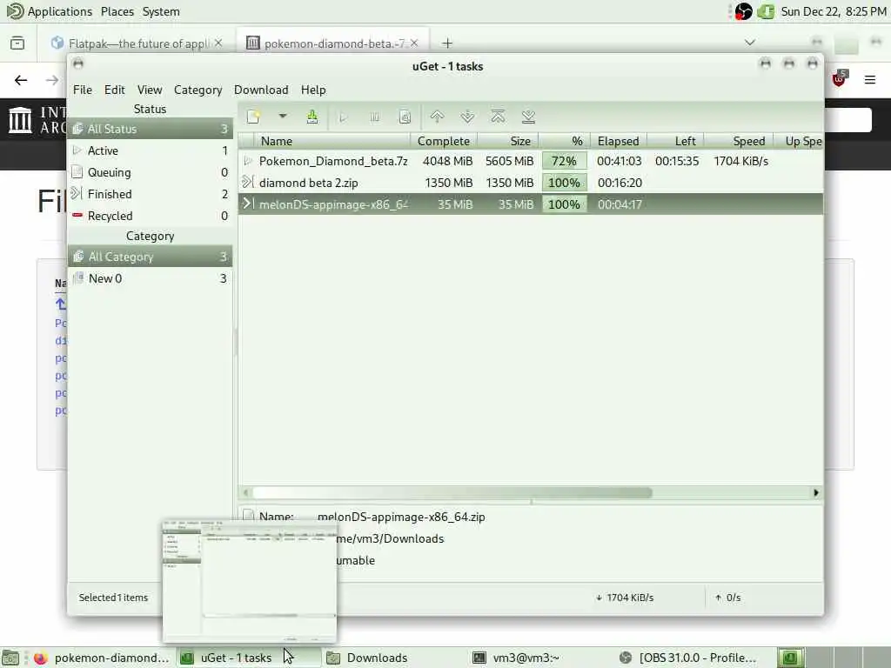
Task: Click the pause toolbar icon
Action: point(374,117)
